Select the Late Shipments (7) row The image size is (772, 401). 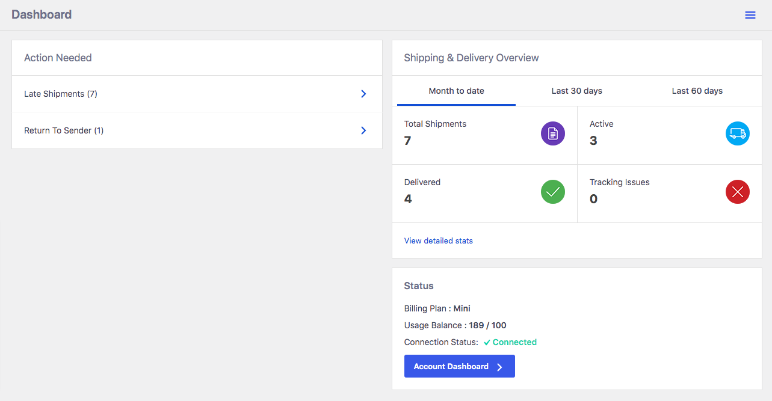(x=60, y=94)
